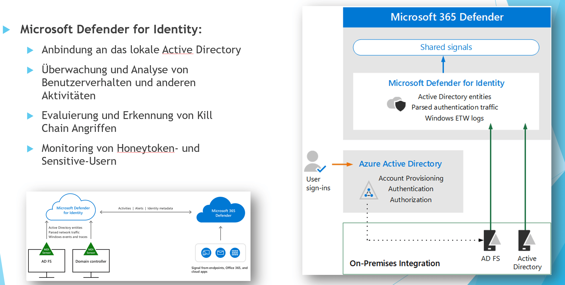Click 'Activities' label above the double arrow
Screen dimensions: 565x285
pos(125,208)
